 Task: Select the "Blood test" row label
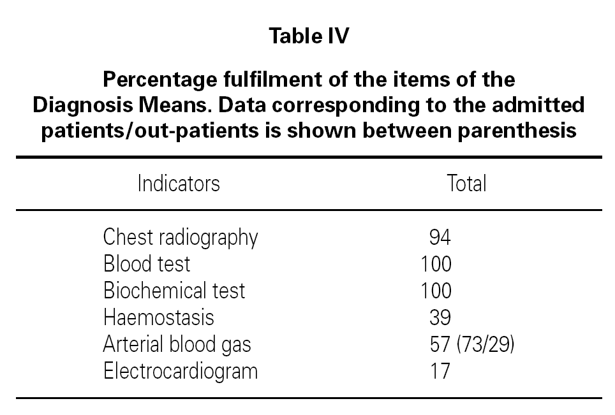point(147,263)
